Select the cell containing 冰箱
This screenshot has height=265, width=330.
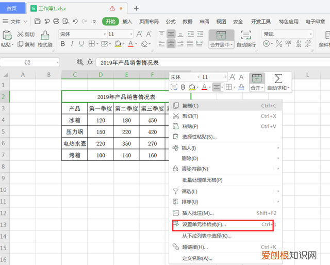(x=74, y=120)
